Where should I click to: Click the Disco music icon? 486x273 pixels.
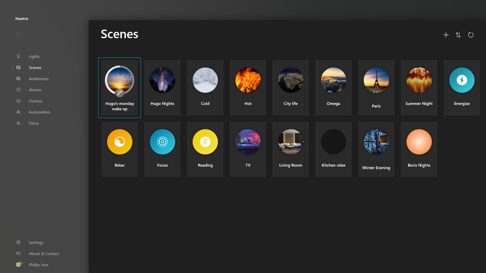18,123
